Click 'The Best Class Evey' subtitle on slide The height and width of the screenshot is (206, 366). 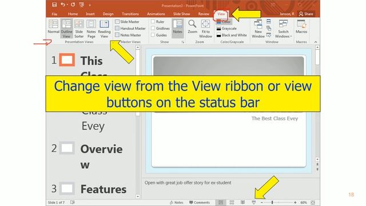click(x=274, y=118)
